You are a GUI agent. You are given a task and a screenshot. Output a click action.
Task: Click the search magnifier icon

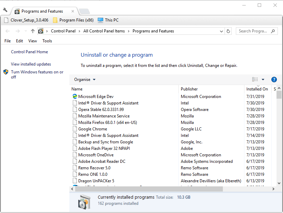[x=273, y=31]
